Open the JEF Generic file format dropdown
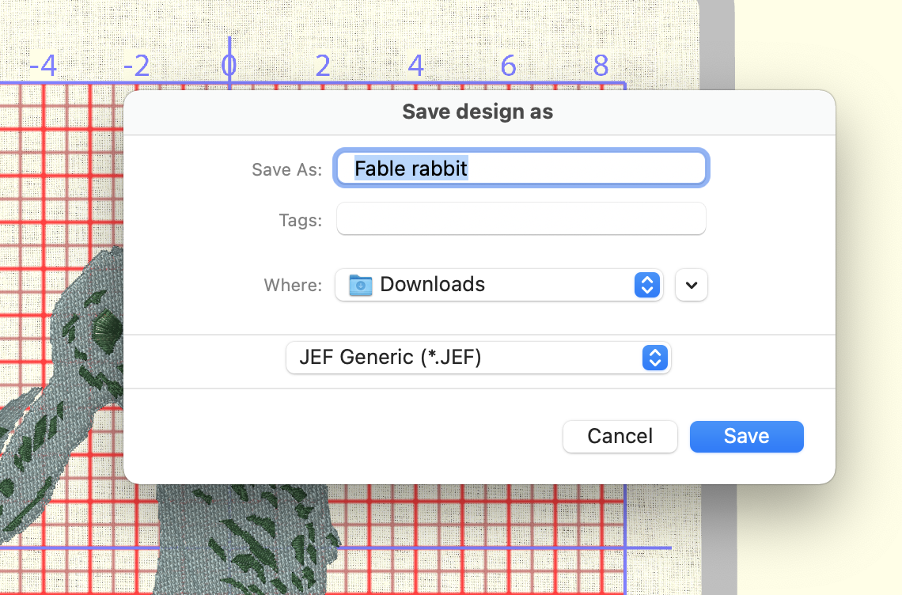Screen dimensions: 902x595 pyautogui.click(x=477, y=358)
